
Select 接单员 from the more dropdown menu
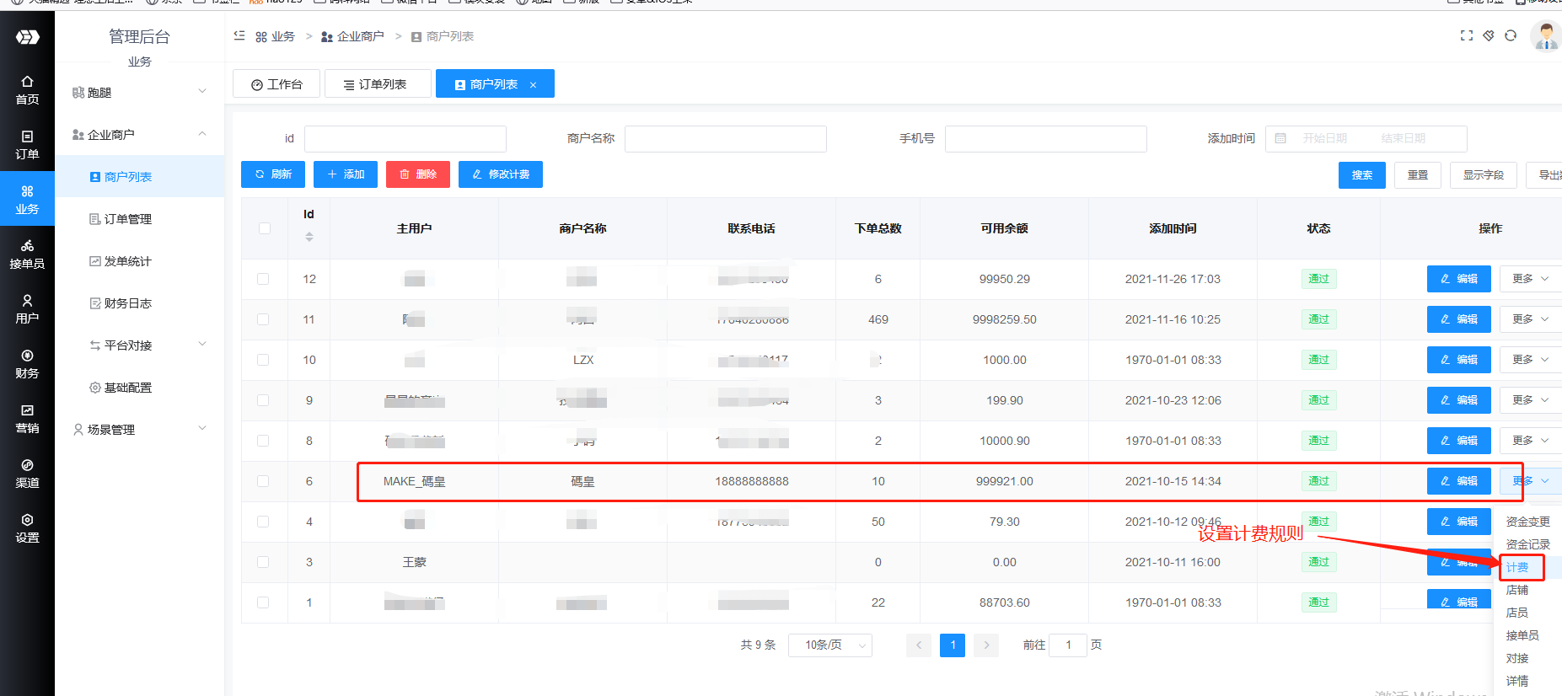(1522, 635)
